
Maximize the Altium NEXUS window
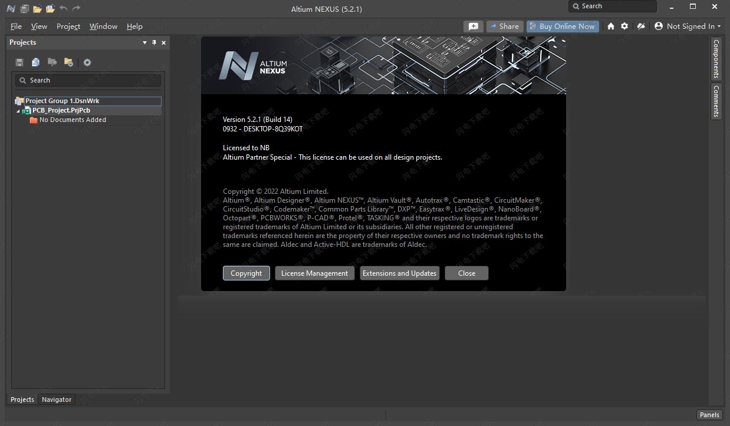coord(693,6)
